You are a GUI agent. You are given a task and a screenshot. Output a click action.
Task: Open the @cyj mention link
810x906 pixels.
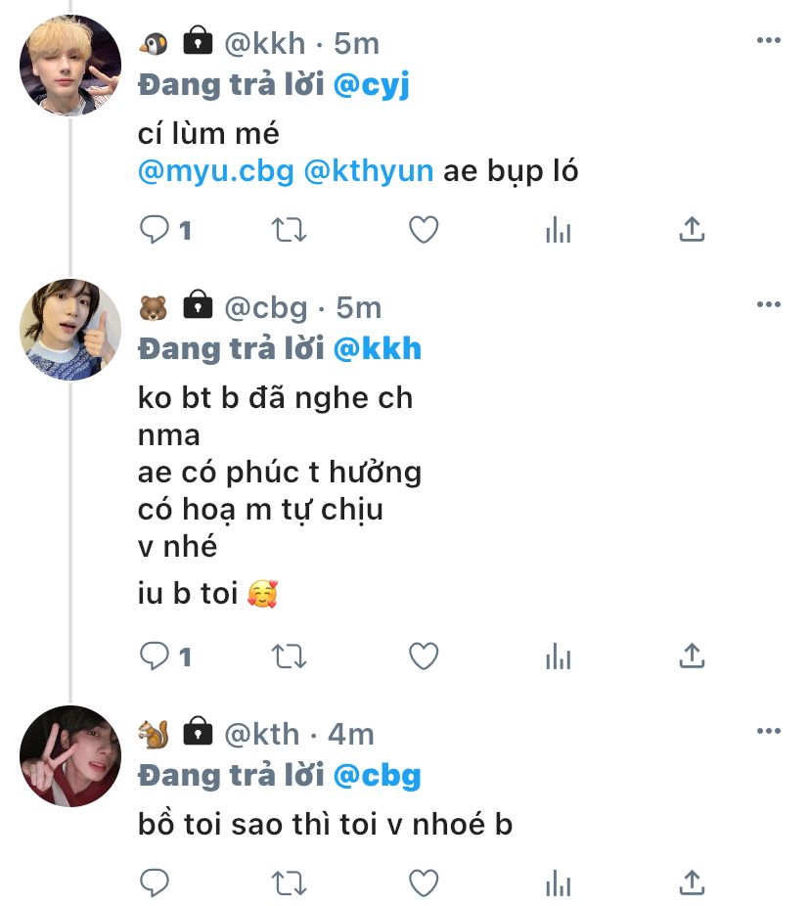(x=372, y=85)
